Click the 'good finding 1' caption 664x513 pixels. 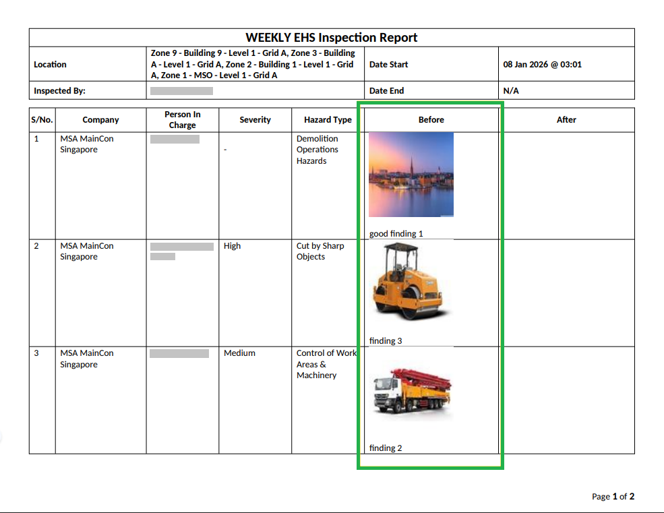coord(396,234)
